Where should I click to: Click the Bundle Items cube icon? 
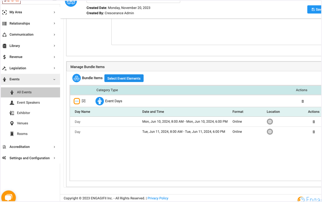pos(77,78)
